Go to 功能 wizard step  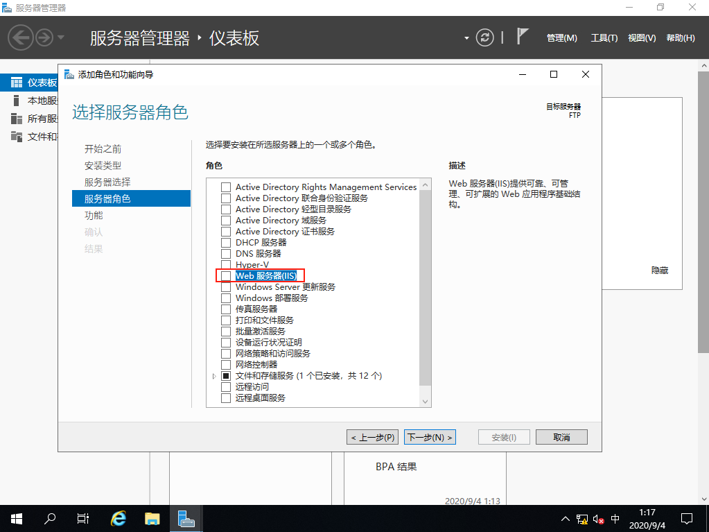pyautogui.click(x=94, y=215)
